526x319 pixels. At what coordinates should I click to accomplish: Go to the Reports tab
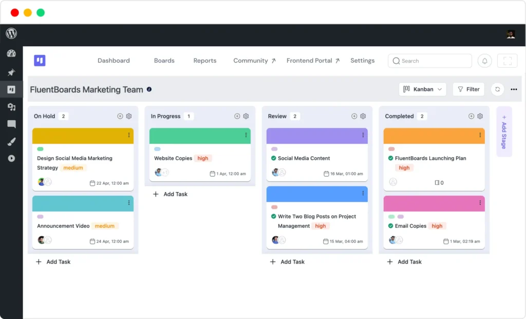205,61
